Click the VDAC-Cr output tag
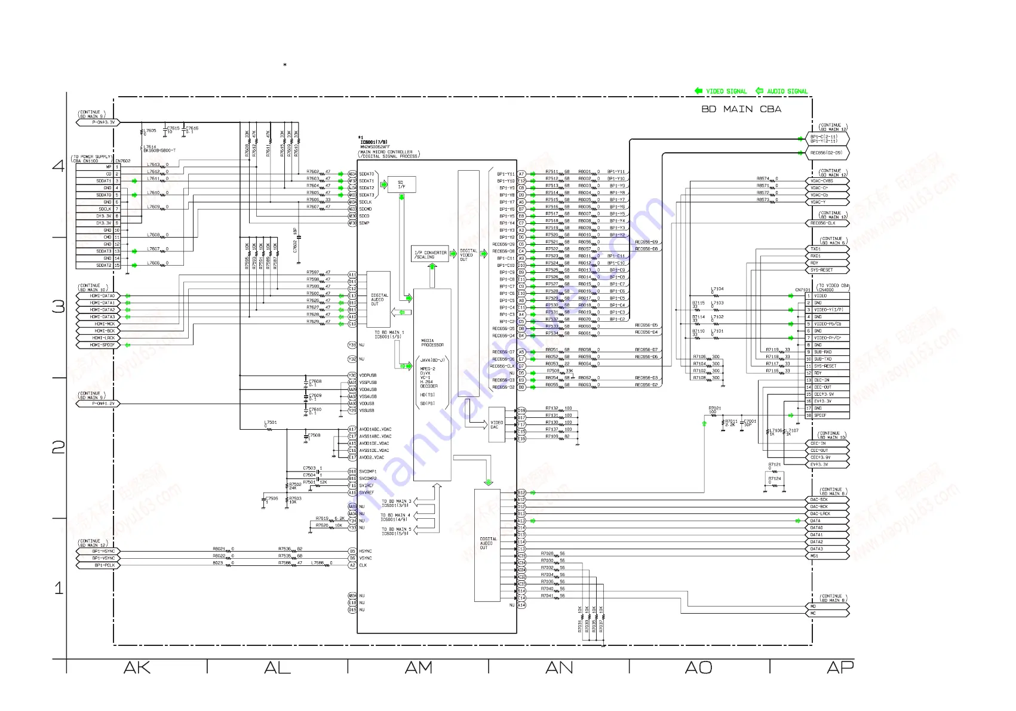The image size is (1016, 711). [x=827, y=188]
